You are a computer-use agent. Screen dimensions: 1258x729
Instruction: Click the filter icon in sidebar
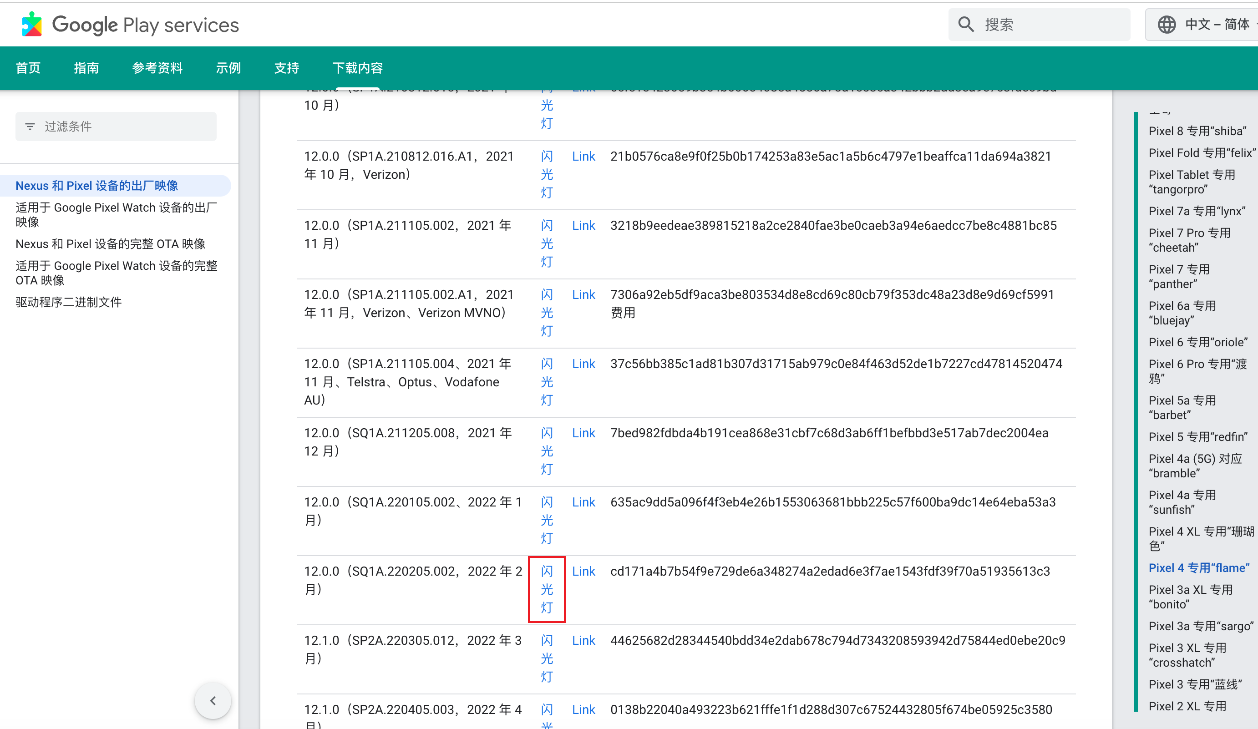coord(30,127)
